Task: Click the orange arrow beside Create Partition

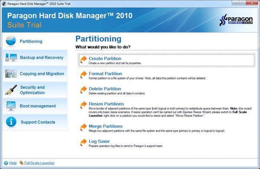Action: click(83, 60)
